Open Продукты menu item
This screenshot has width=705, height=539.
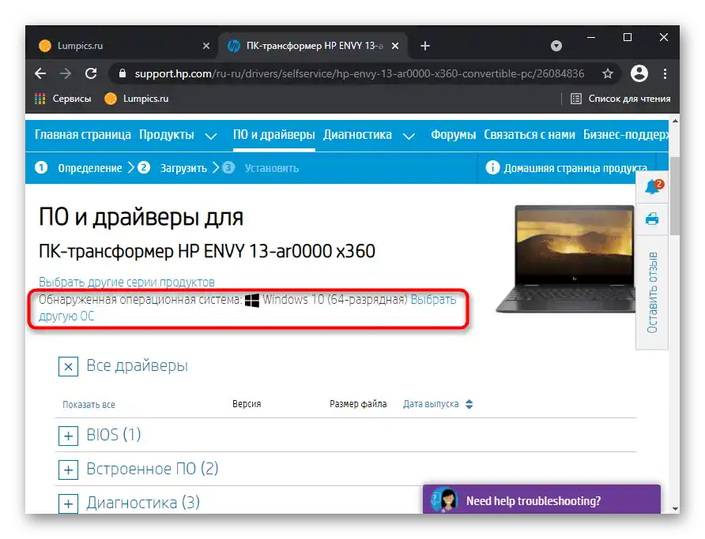166,135
